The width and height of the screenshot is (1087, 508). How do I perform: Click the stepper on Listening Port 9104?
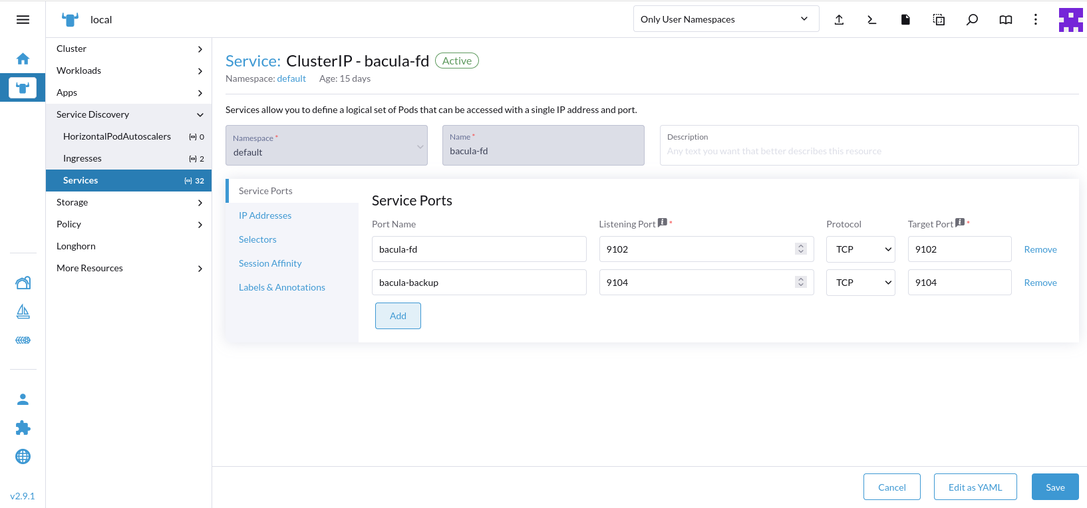[x=801, y=282]
